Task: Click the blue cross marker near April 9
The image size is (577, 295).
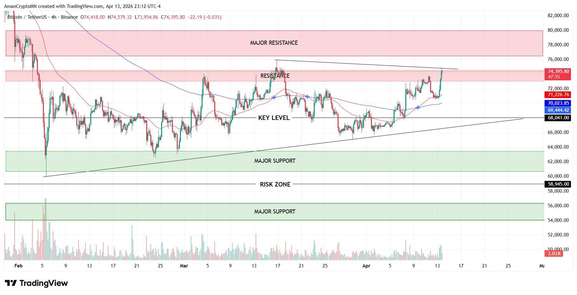Action: click(418, 108)
